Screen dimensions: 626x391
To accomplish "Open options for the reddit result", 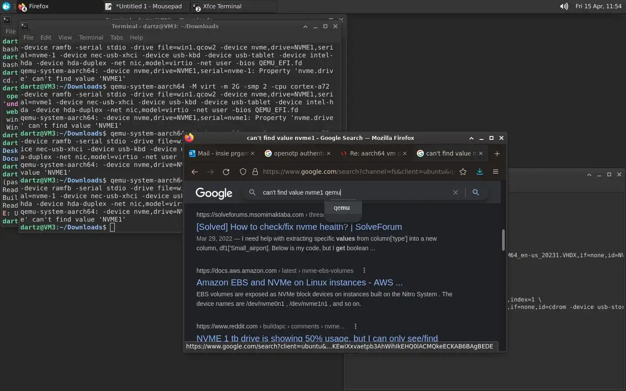I will coord(356,326).
